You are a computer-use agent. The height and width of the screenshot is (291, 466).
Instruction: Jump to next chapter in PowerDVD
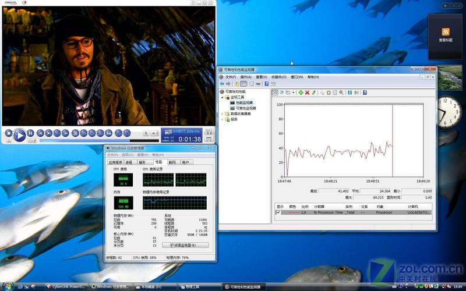[x=49, y=133]
